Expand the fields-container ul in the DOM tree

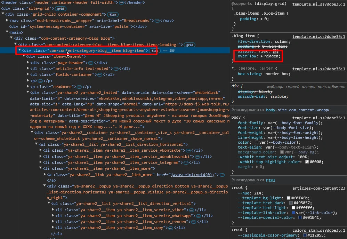[29, 74]
